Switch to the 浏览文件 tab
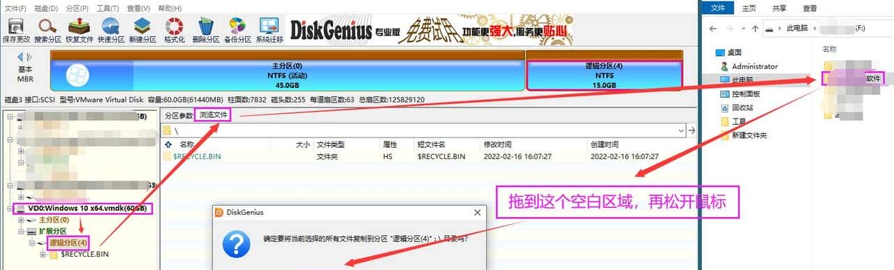Screen dimensions: 894x270 point(212,115)
